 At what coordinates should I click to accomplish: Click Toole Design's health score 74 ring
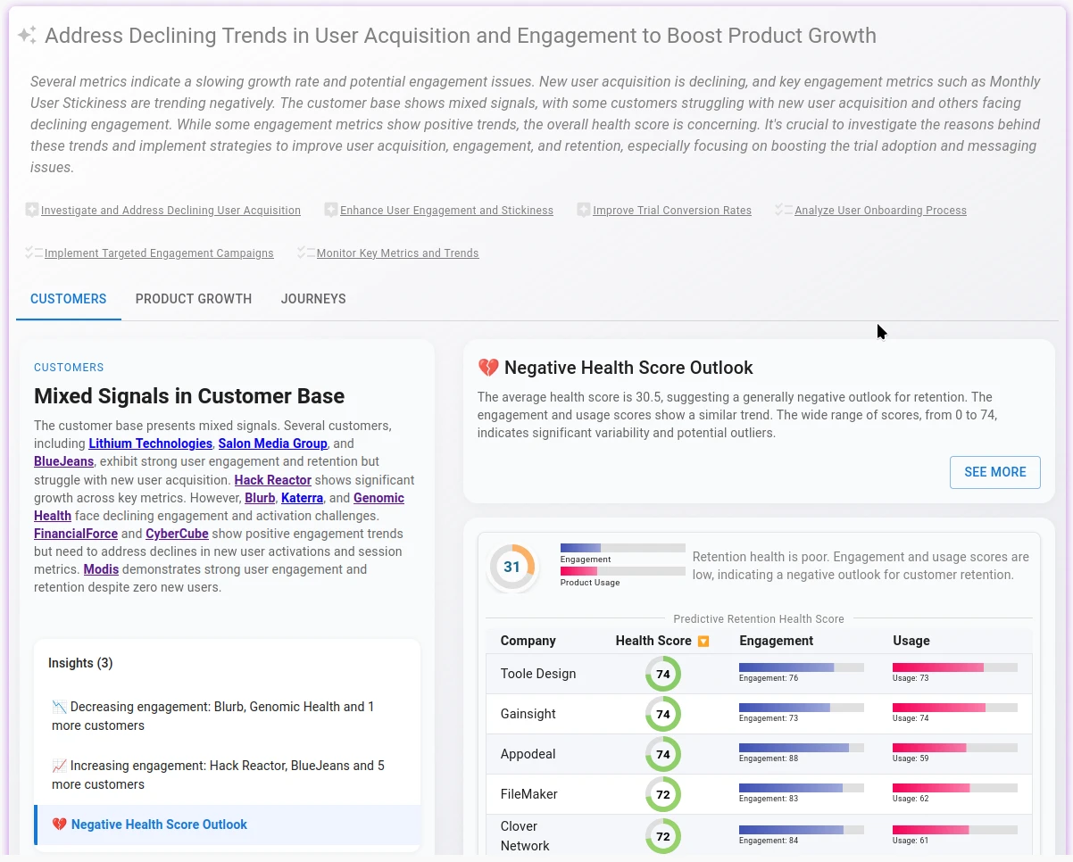[663, 675]
